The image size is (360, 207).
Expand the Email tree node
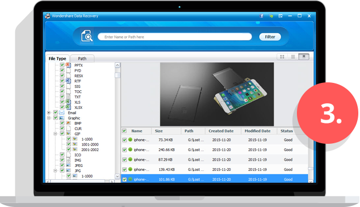(49, 113)
